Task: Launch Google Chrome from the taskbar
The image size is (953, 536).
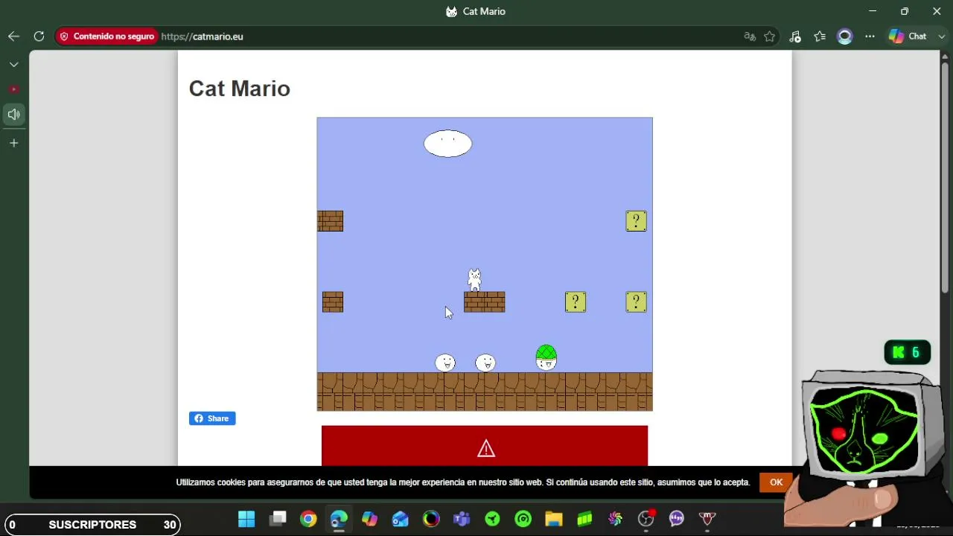Action: click(308, 519)
